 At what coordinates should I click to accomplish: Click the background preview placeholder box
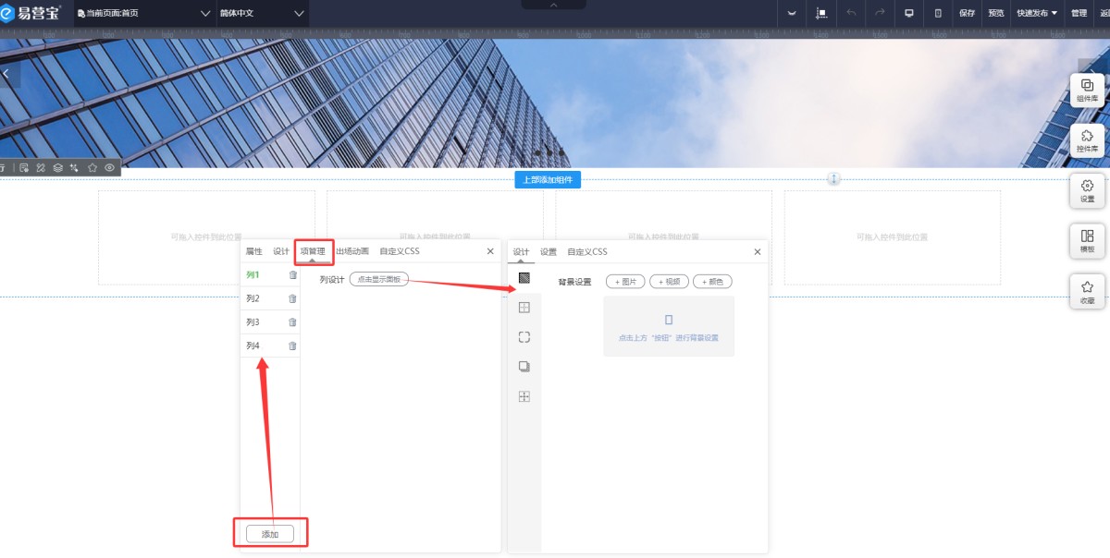tap(669, 326)
